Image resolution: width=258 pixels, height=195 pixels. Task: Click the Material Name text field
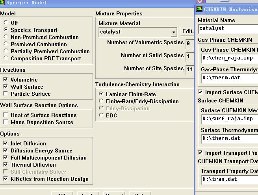tap(228, 28)
